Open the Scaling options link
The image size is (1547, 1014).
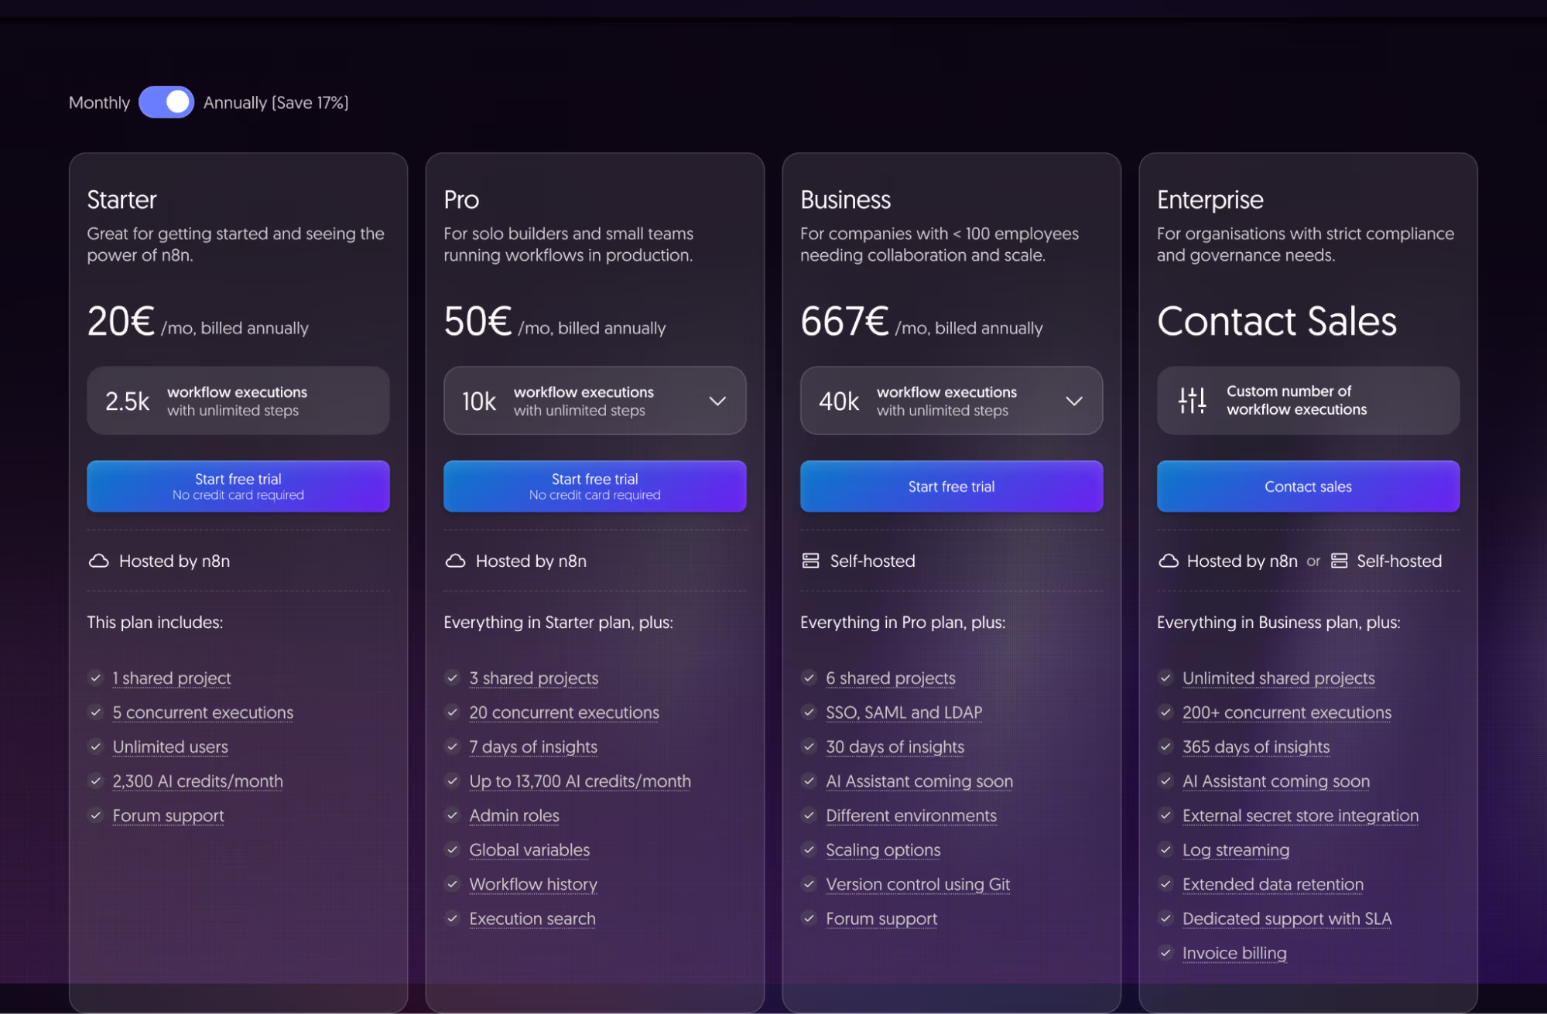pos(883,850)
